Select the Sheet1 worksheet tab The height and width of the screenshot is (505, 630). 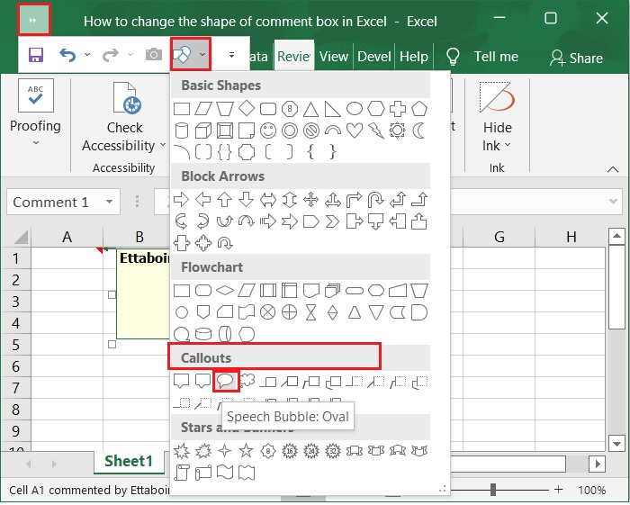pos(129,461)
